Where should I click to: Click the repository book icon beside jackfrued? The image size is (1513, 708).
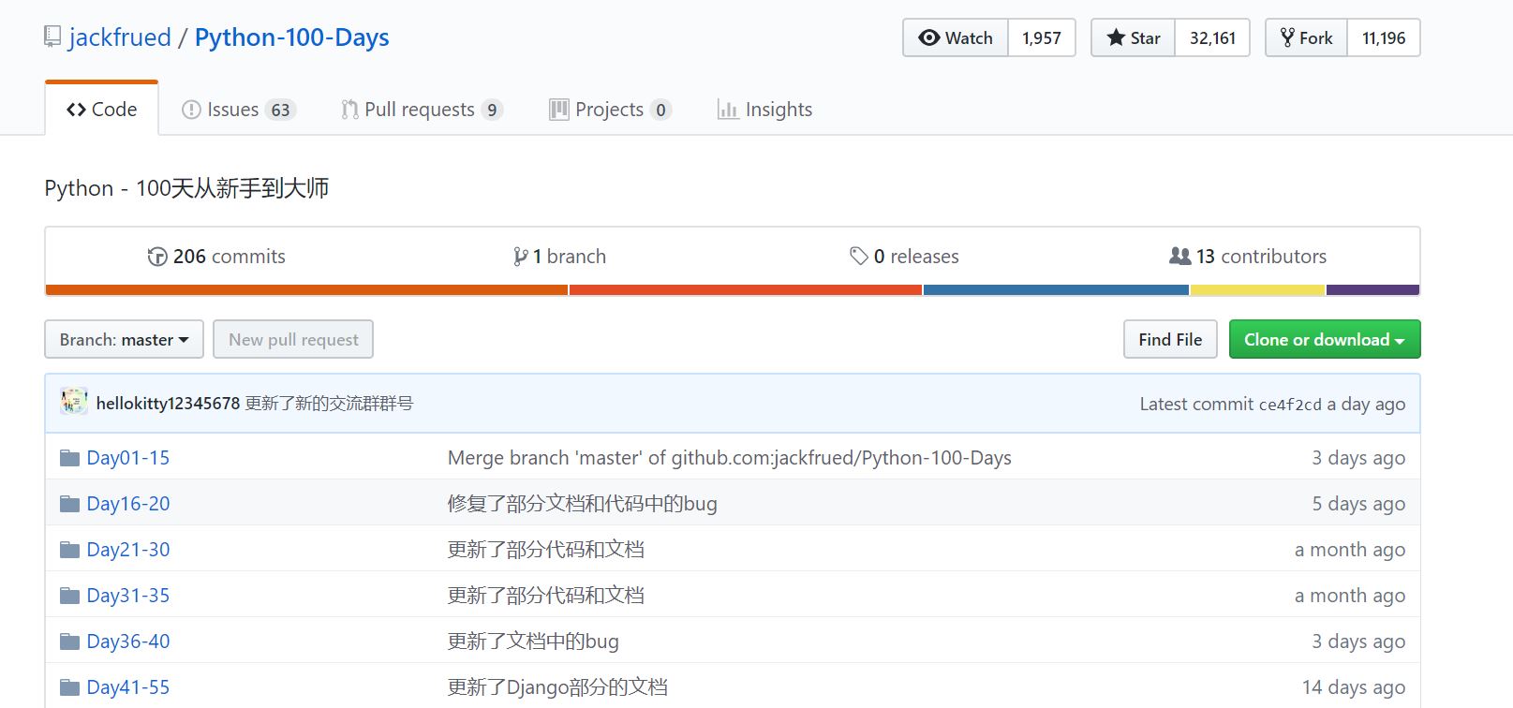tap(52, 37)
